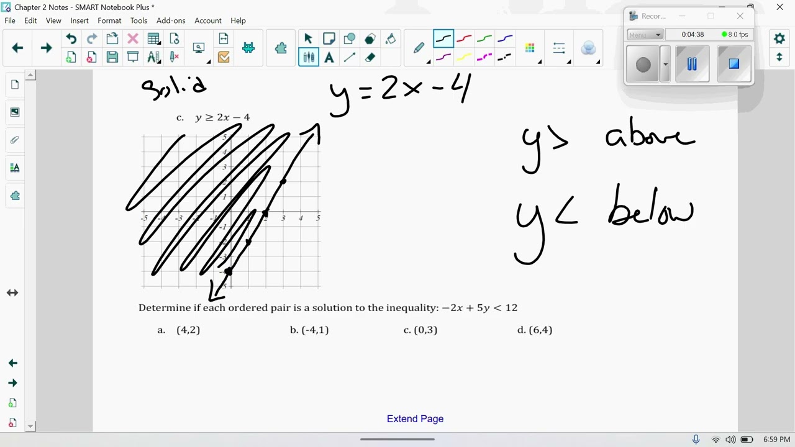The width and height of the screenshot is (795, 447).
Task: Select the black pen line style
Action: pos(443,39)
